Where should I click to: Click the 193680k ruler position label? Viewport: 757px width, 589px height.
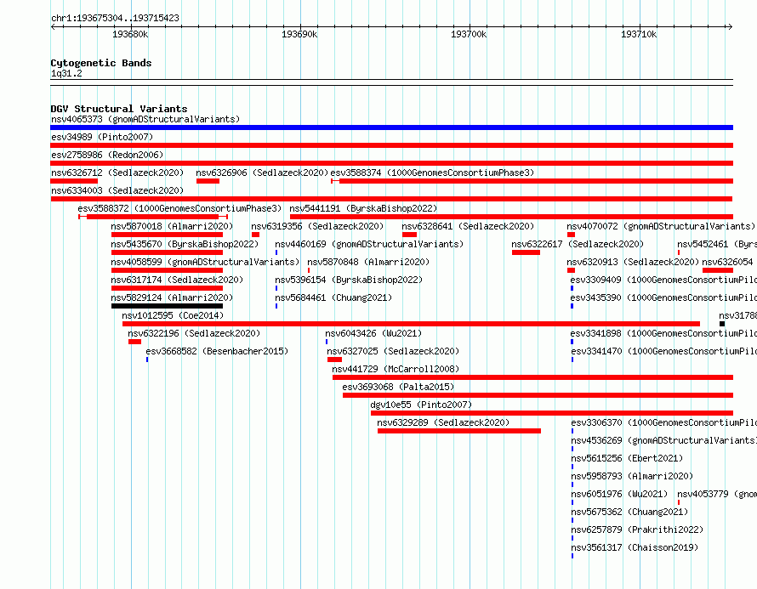pyautogui.click(x=130, y=34)
